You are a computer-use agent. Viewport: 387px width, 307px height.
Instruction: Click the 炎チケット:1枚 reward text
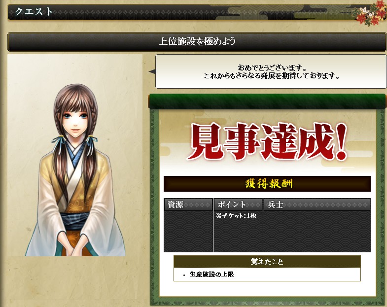pos(236,216)
